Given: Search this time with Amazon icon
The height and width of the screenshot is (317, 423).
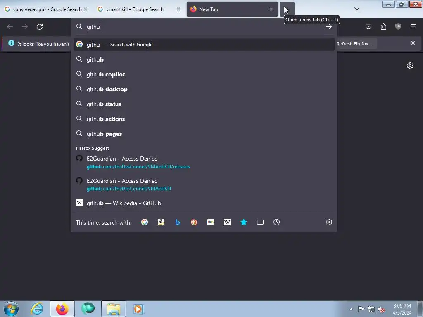Looking at the screenshot, I should pyautogui.click(x=161, y=222).
